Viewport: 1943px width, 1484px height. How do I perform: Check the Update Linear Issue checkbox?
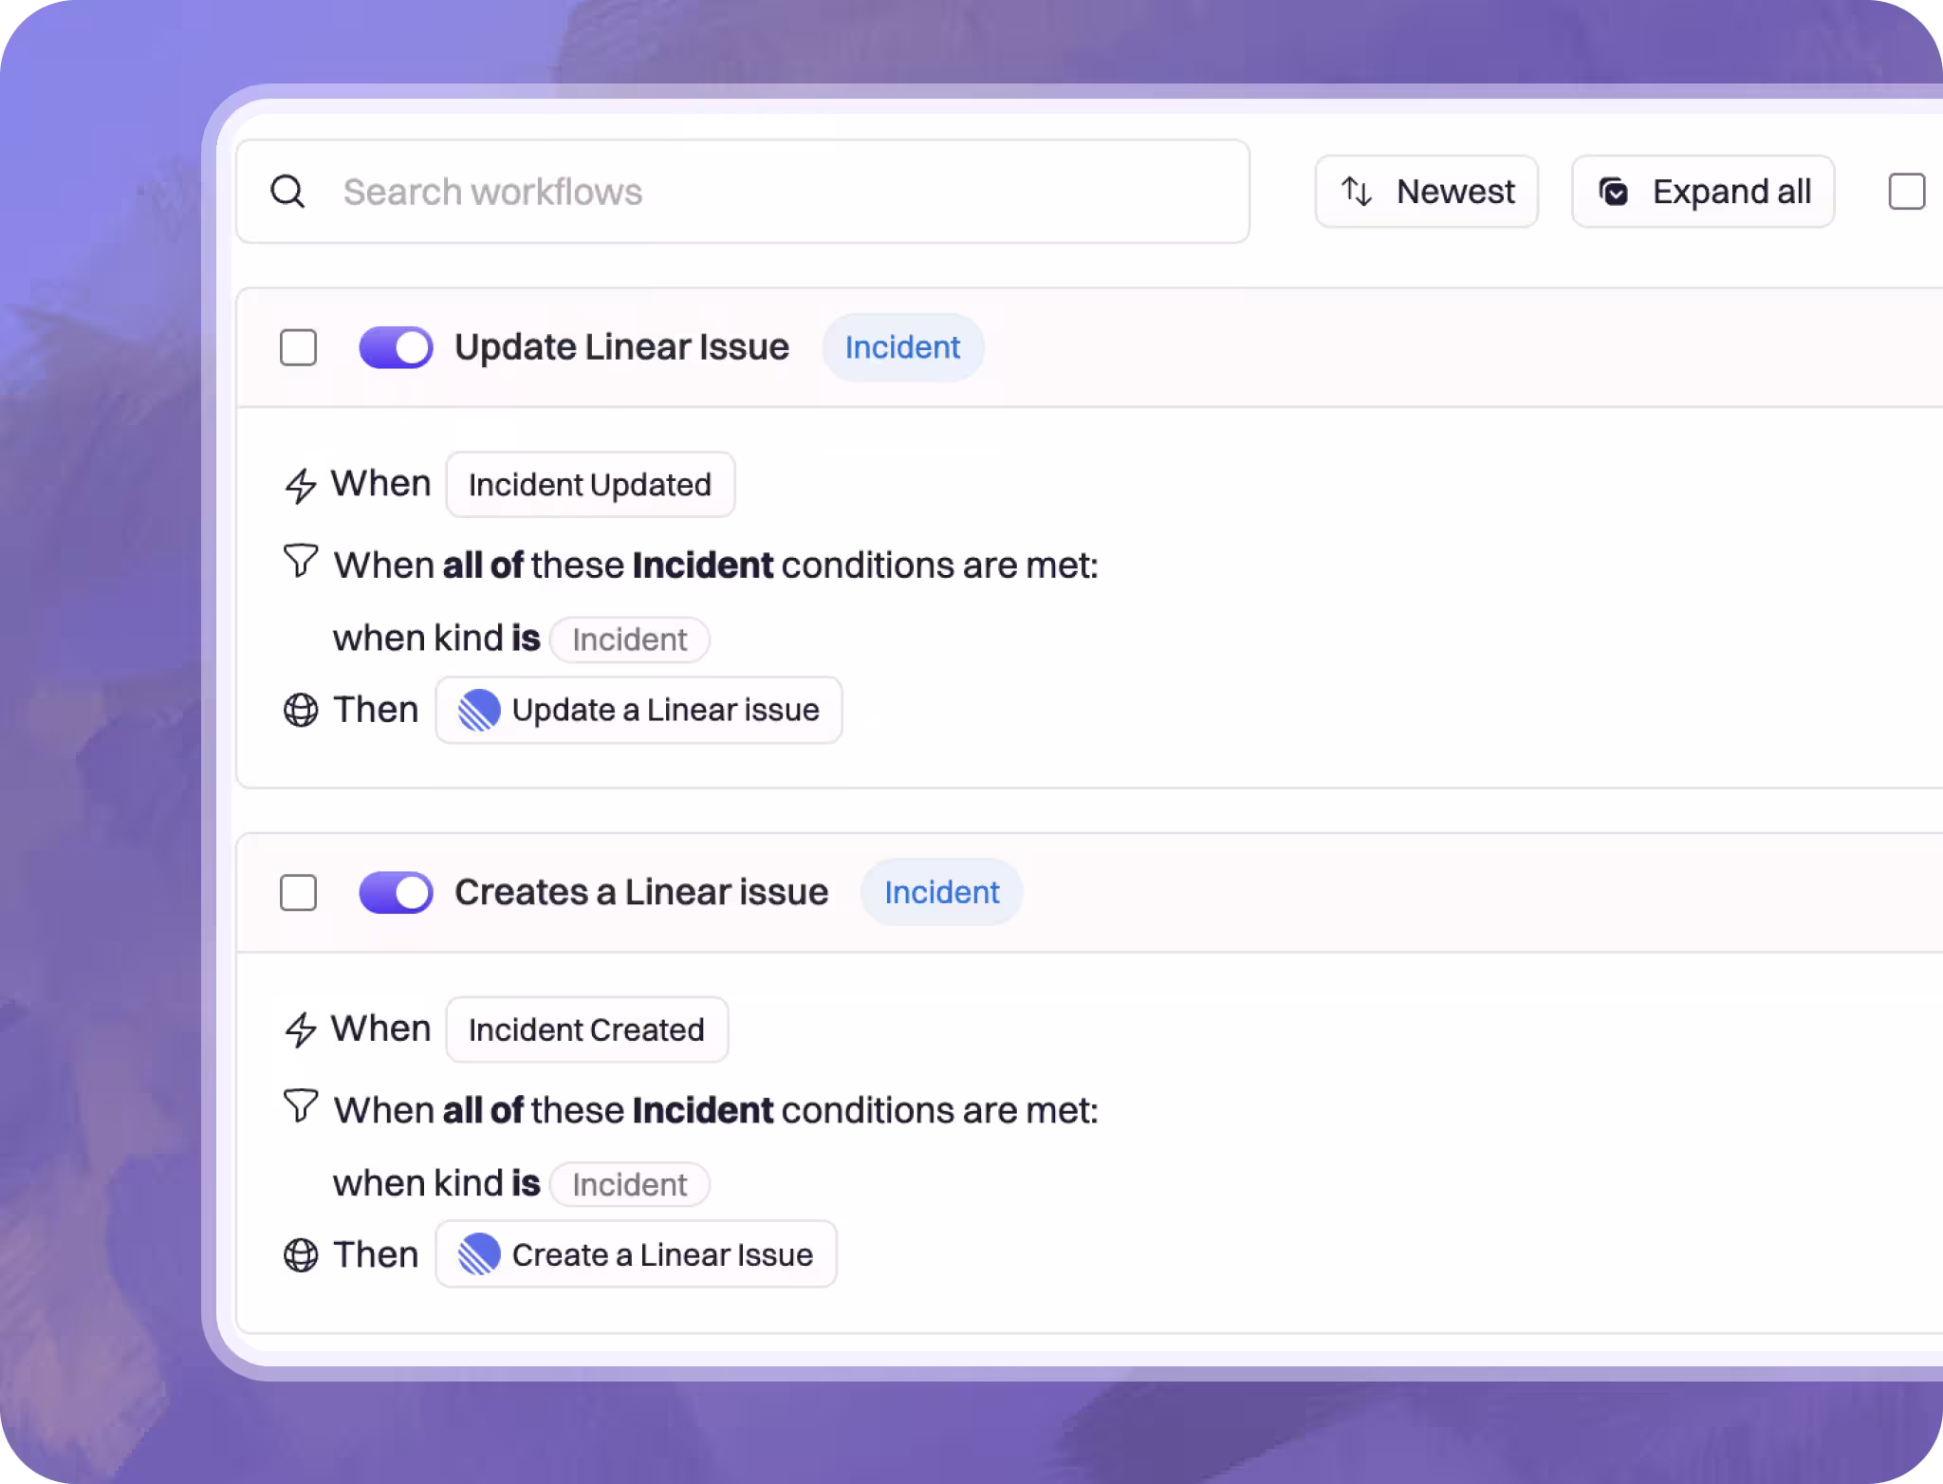tap(298, 347)
